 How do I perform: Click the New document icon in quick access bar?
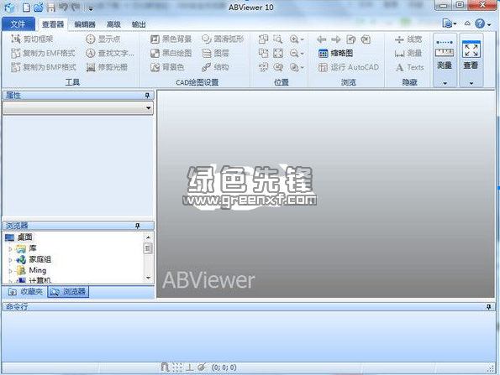(27, 8)
